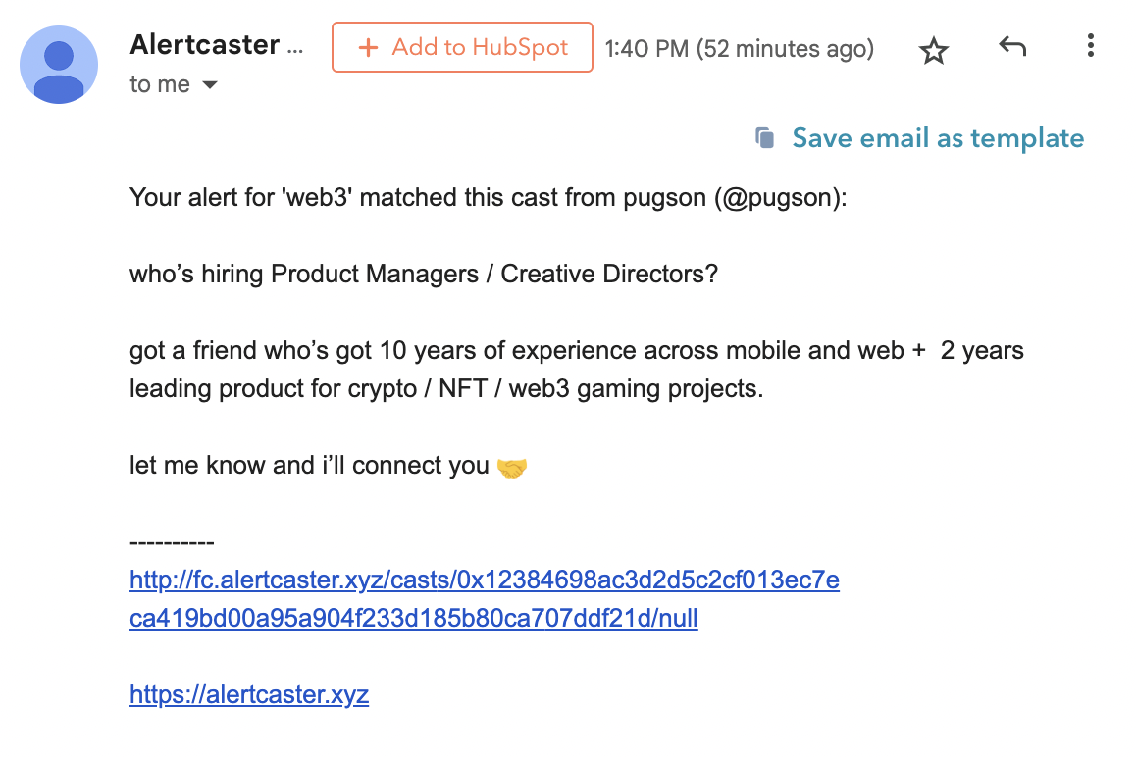Viewport: 1136px width, 757px height.
Task: Click the 'Your alert for web3' line
Action: (487, 198)
